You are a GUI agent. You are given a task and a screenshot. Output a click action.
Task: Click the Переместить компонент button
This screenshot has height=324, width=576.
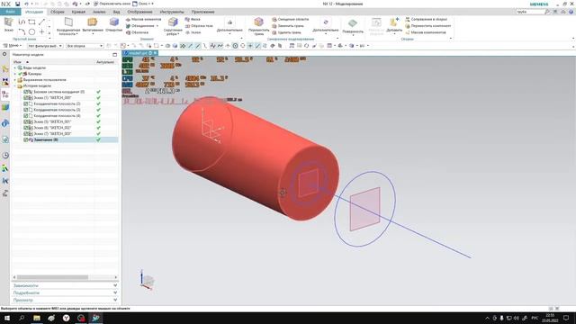(428, 26)
